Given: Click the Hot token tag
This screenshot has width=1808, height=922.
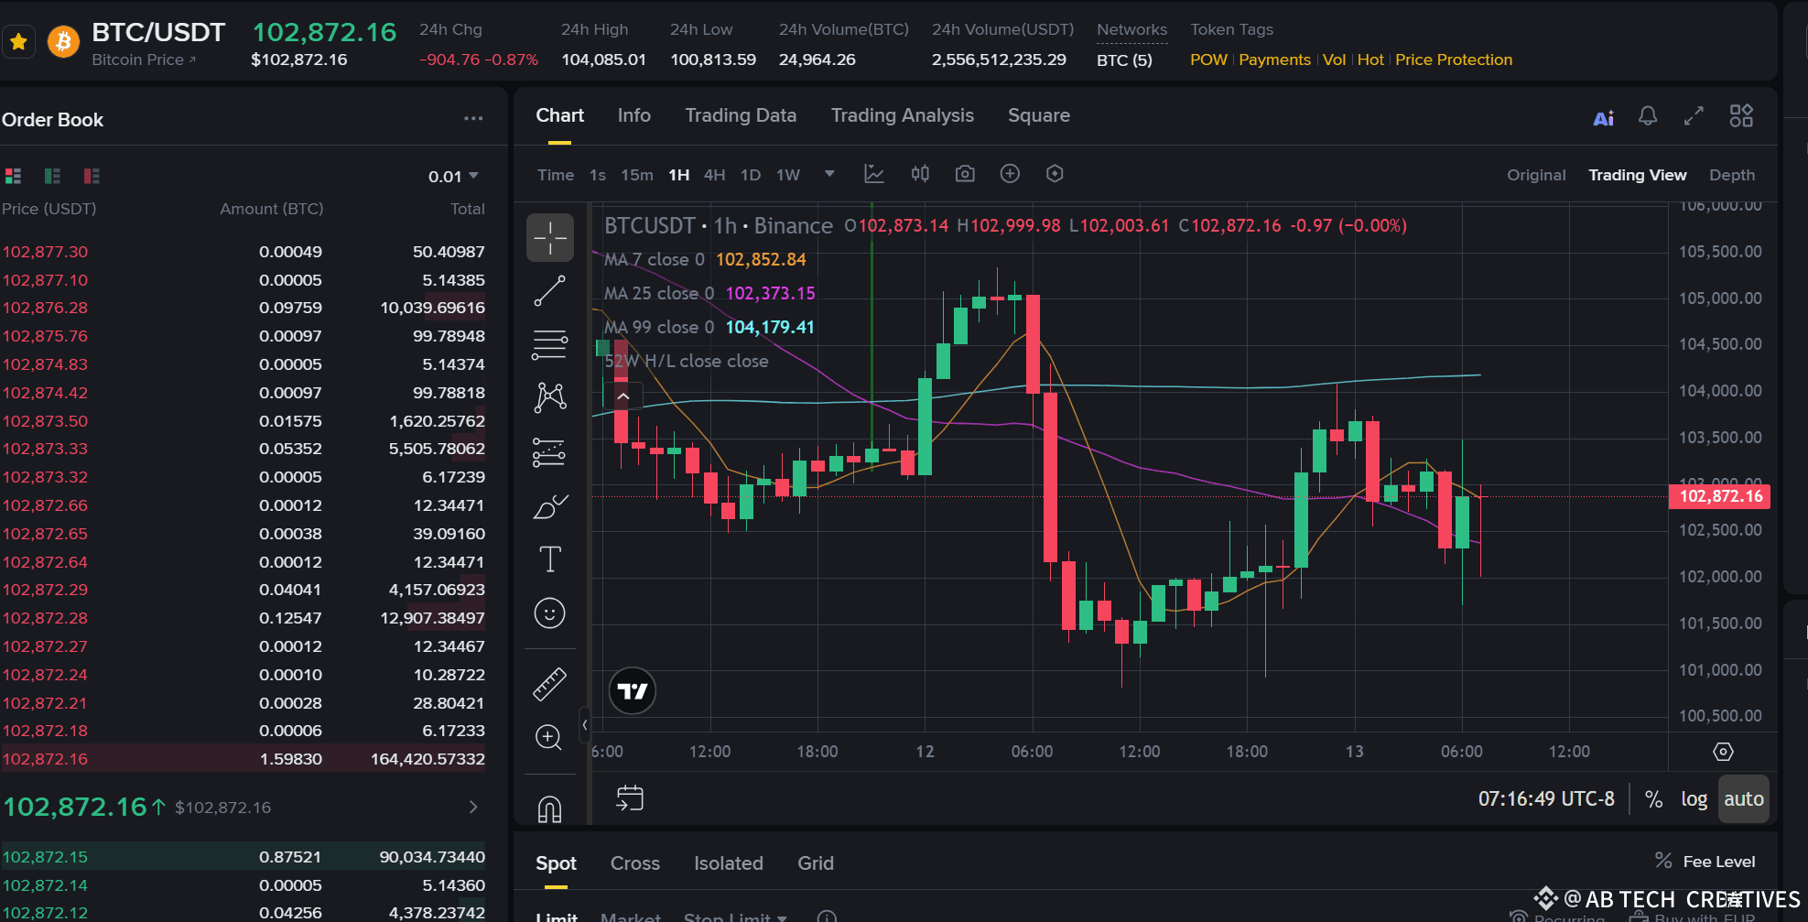Looking at the screenshot, I should 1370,60.
